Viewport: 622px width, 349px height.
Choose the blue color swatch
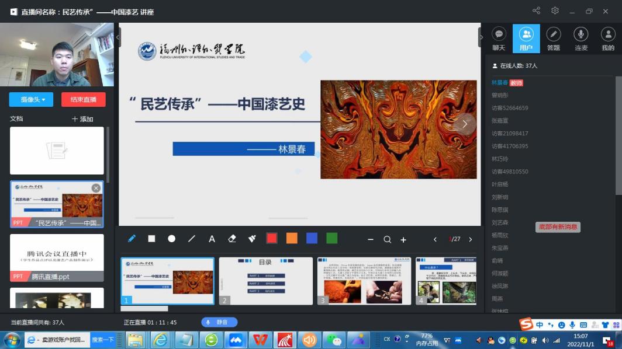[x=312, y=238]
